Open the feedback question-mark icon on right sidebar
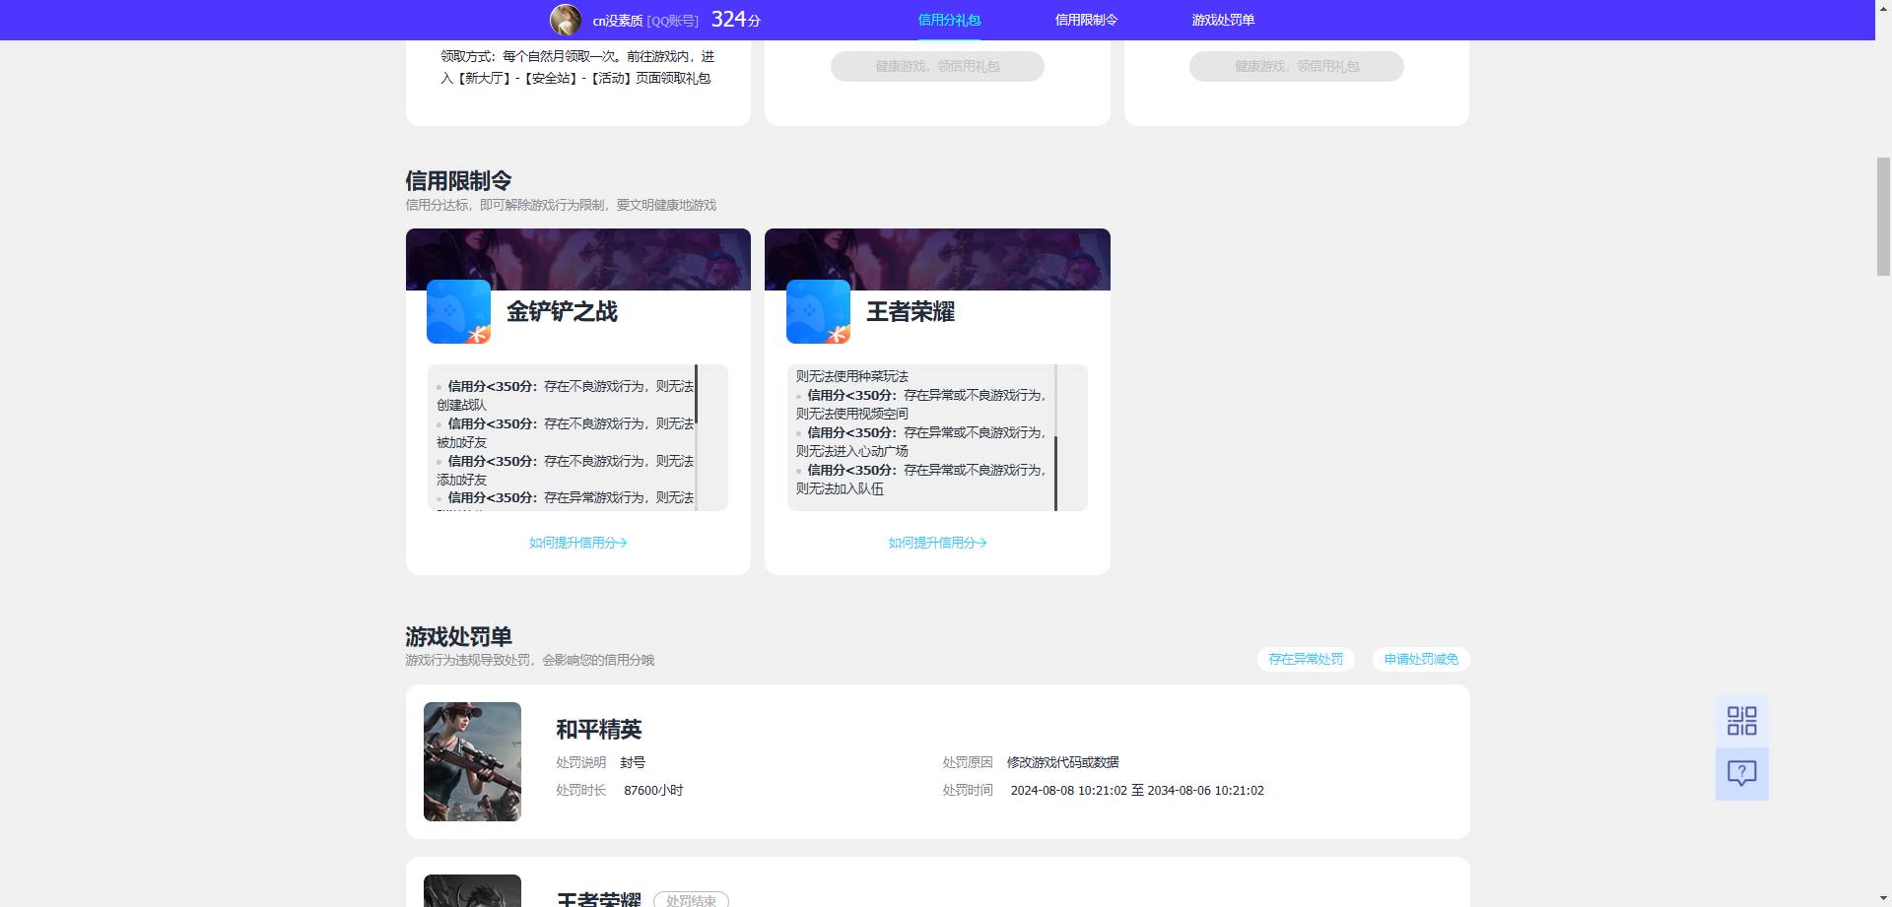 coord(1742,774)
